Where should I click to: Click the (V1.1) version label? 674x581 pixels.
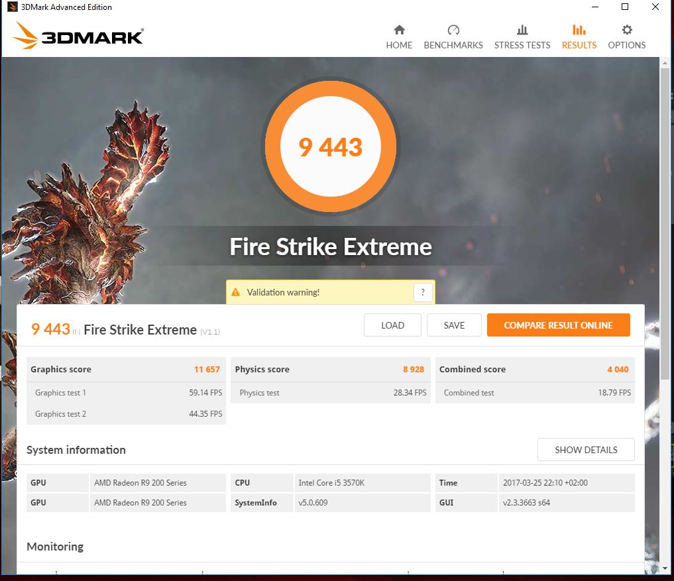[210, 332]
